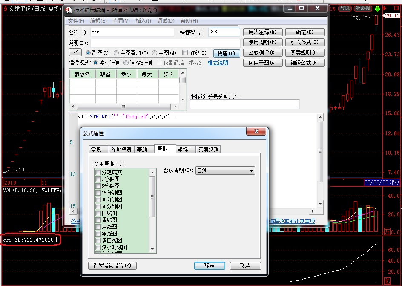
Task: Open the 默认周期 dropdown showing 日线
Action: pos(225,170)
